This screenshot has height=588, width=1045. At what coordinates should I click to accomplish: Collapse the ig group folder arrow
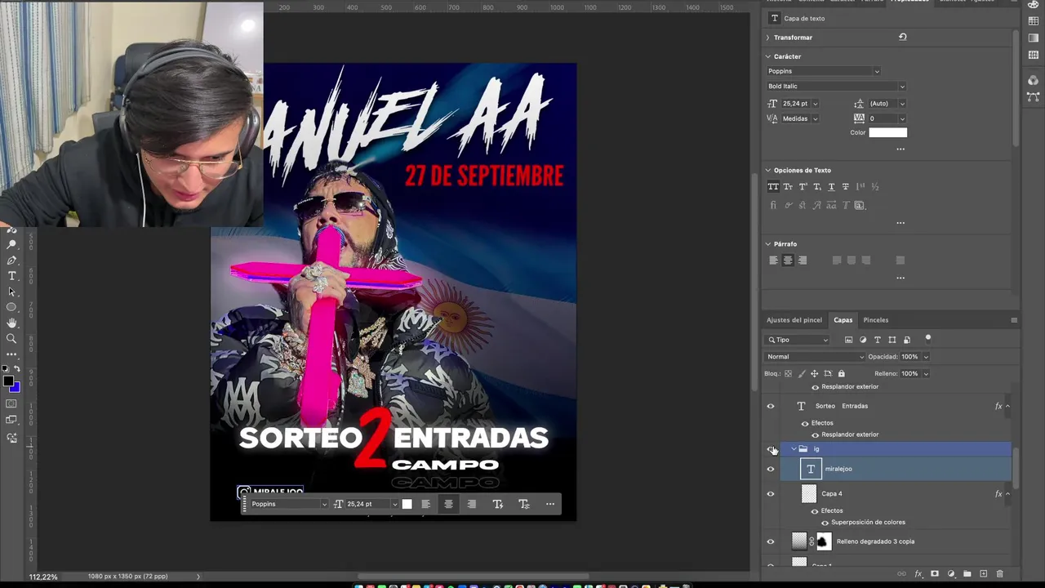pyautogui.click(x=794, y=449)
